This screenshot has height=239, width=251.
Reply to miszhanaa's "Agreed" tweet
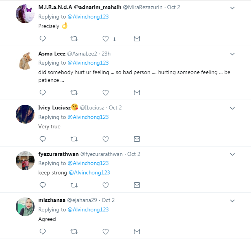click(x=43, y=231)
